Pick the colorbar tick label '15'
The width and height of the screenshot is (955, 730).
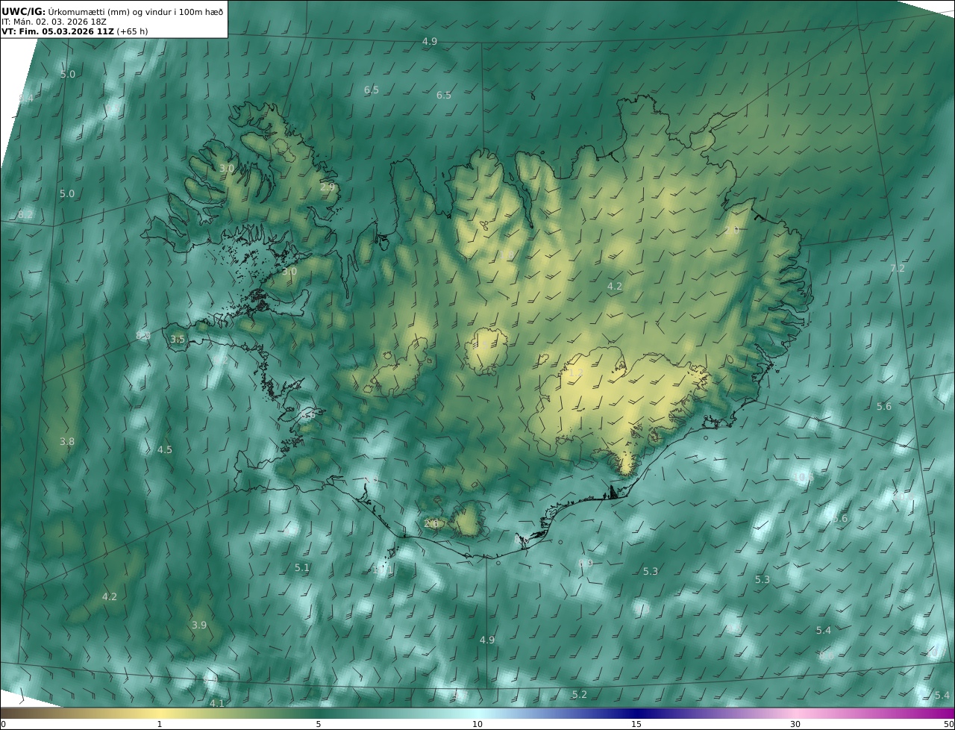point(636,724)
